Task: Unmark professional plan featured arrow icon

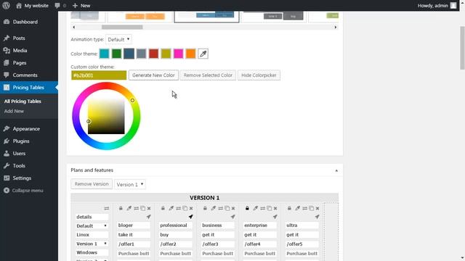Action: point(190,217)
